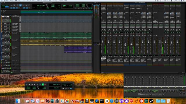Select the Scrubber tool in the Edit toolbar
This screenshot has width=186, height=104.
click(26, 5)
